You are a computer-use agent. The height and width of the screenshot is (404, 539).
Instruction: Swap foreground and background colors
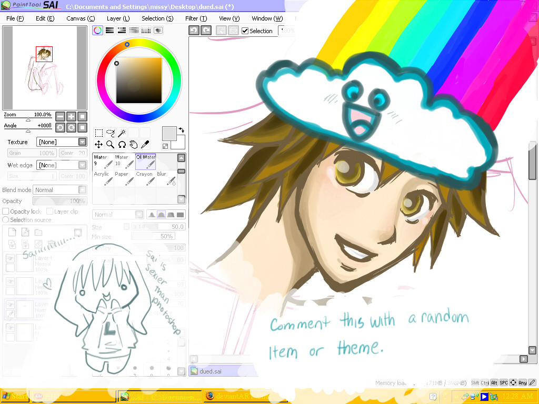click(x=182, y=130)
